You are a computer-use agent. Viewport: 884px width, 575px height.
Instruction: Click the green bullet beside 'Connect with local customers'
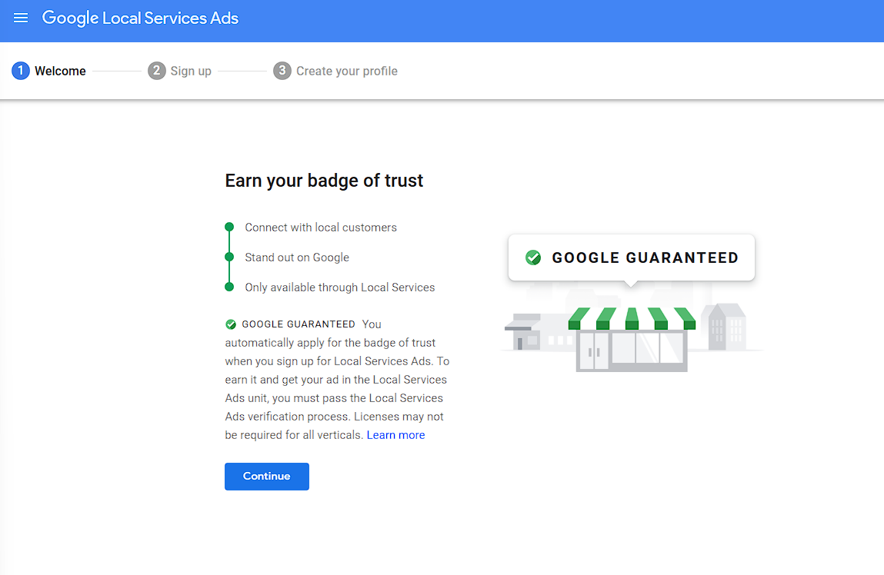click(x=229, y=227)
